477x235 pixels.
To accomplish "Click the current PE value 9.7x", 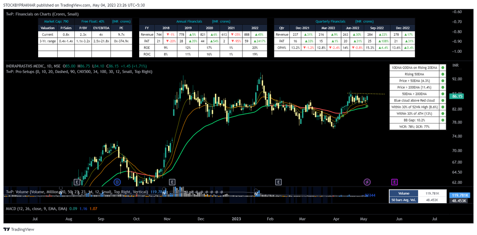I will coord(121,35).
